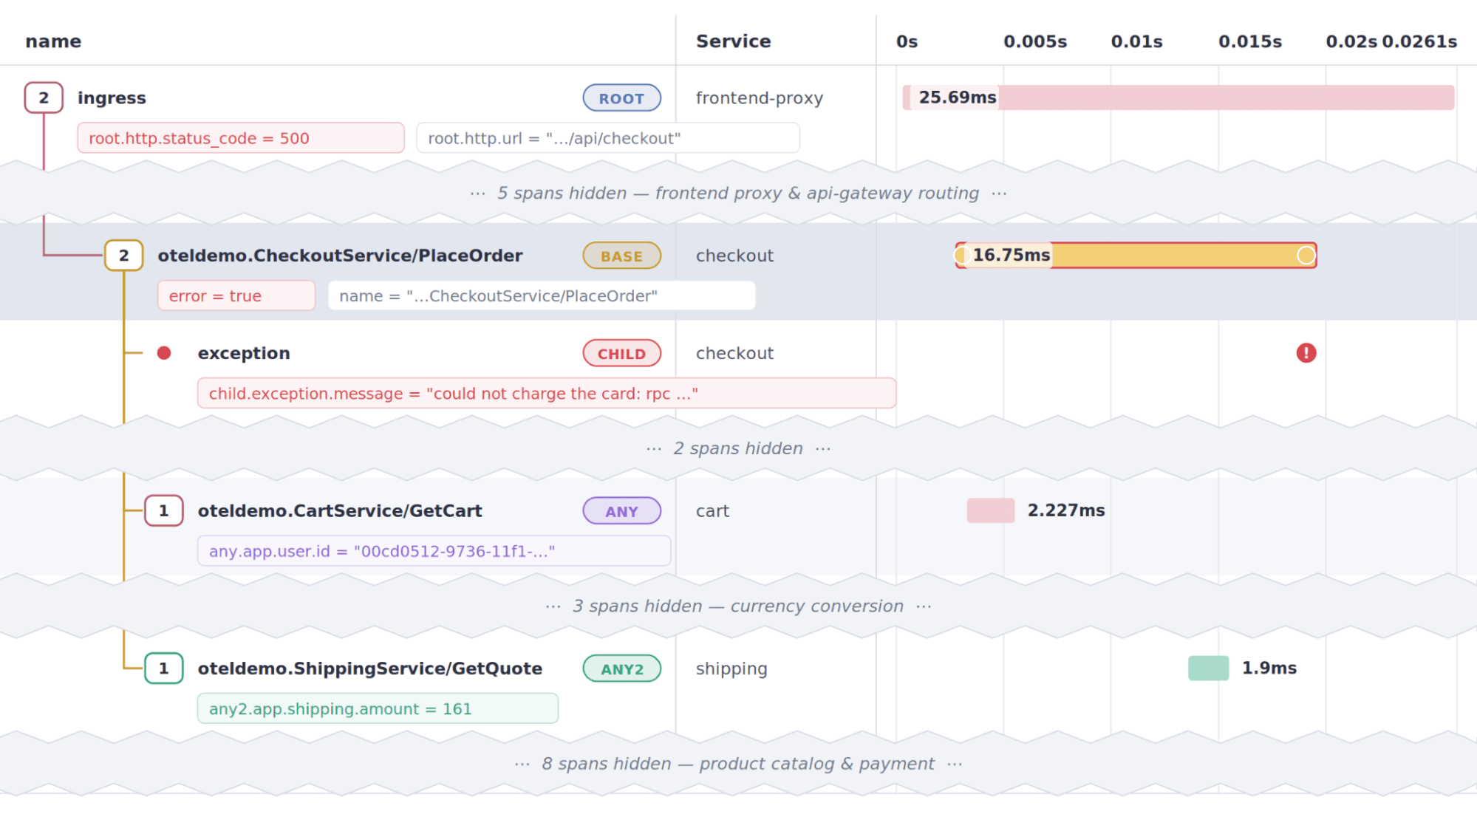Click the checkout service cell of PlaceOrder
This screenshot has width=1477, height=814.
tap(734, 256)
